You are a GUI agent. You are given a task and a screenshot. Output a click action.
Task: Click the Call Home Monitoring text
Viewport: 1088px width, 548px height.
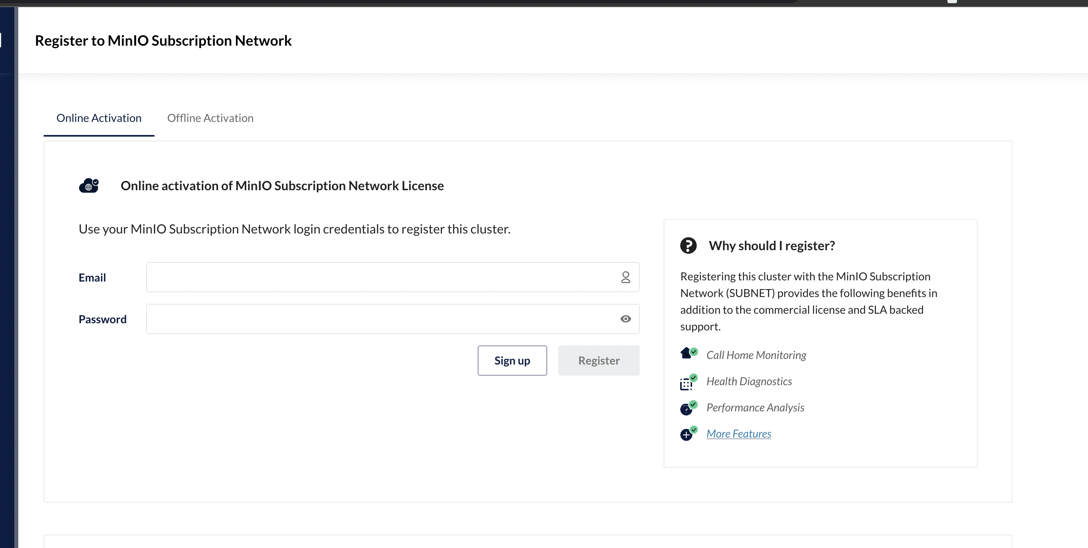(x=756, y=355)
